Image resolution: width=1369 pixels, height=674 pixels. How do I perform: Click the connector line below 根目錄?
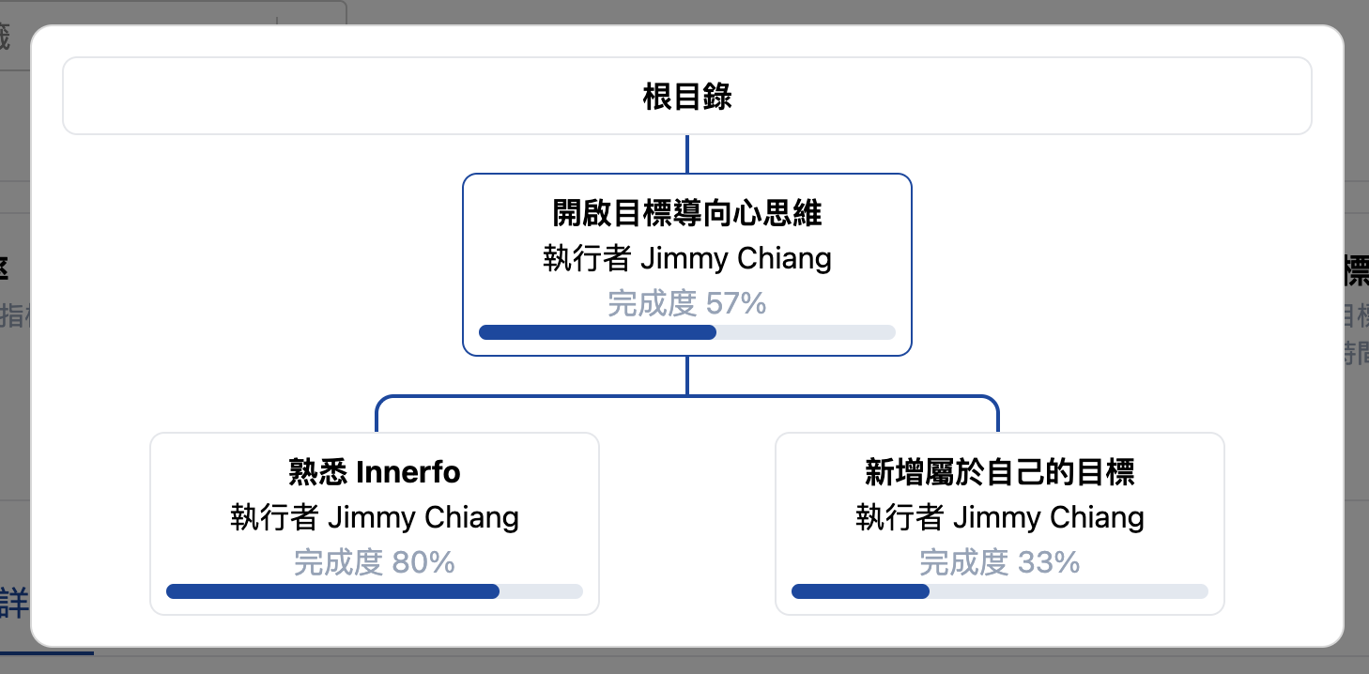(686, 152)
